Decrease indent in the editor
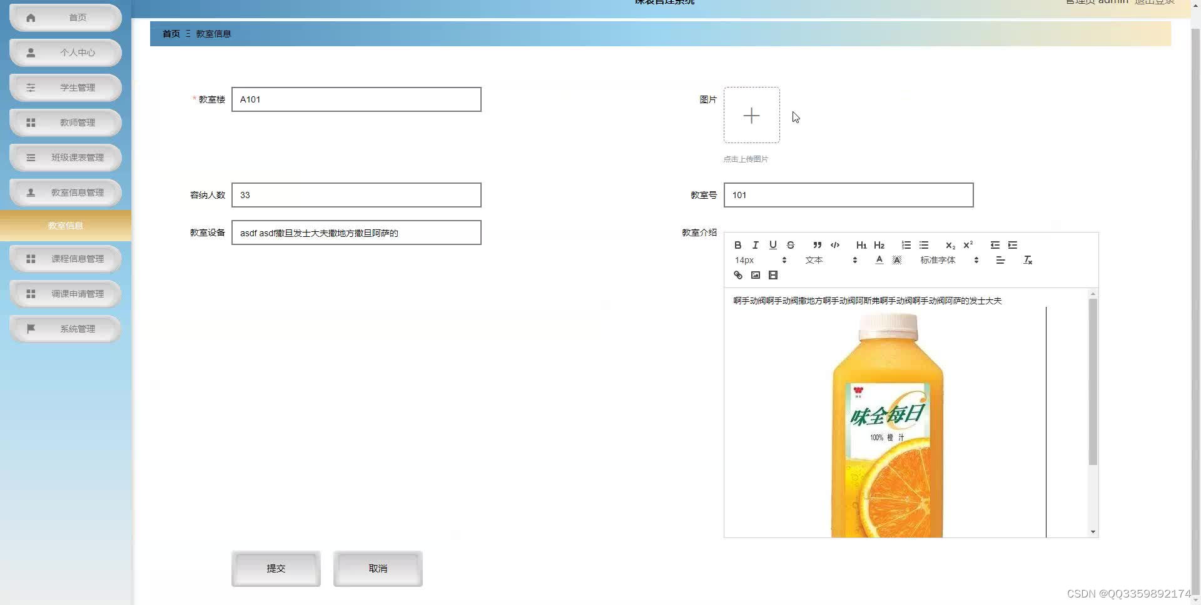This screenshot has width=1201, height=605. point(995,245)
